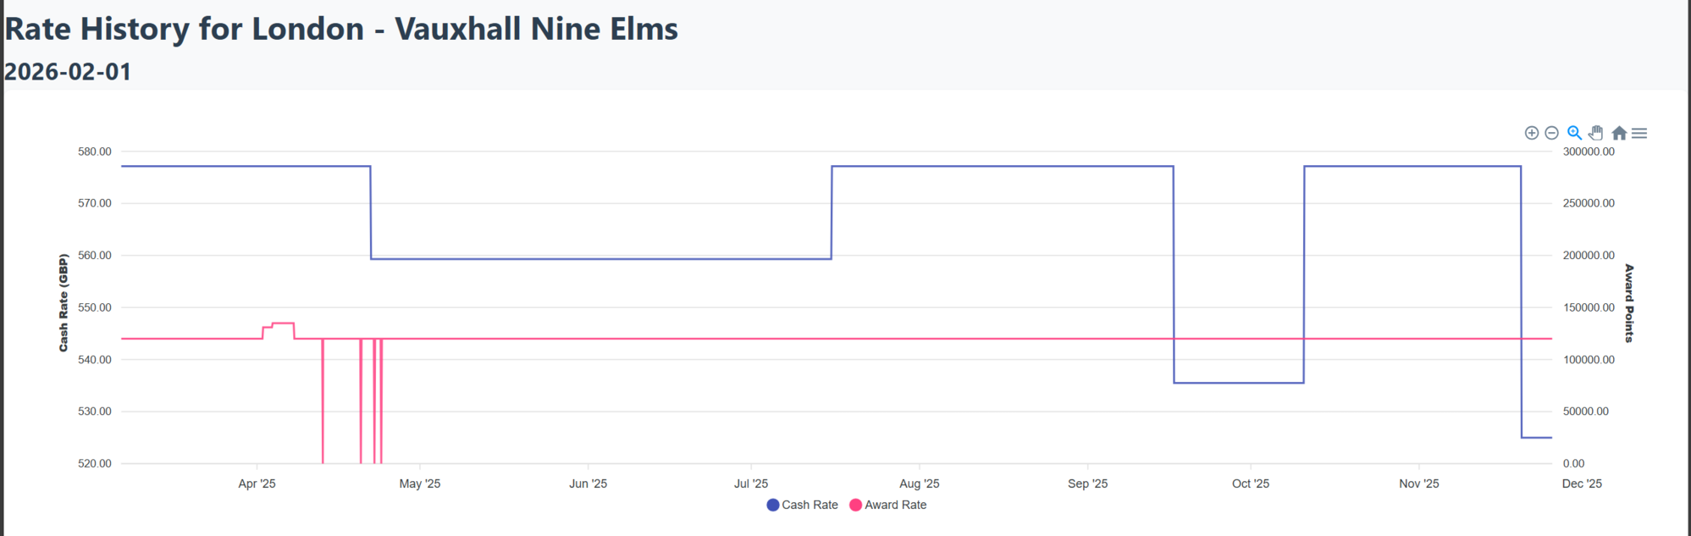1691x536 pixels.
Task: Activate the selection zoom magnifier tool
Action: click(1574, 133)
